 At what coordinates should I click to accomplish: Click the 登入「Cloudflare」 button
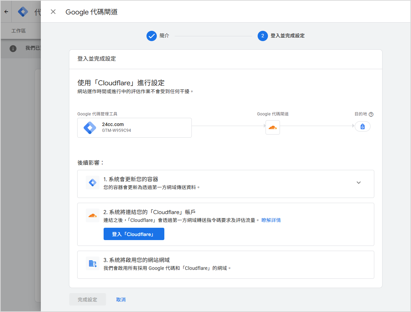click(134, 234)
